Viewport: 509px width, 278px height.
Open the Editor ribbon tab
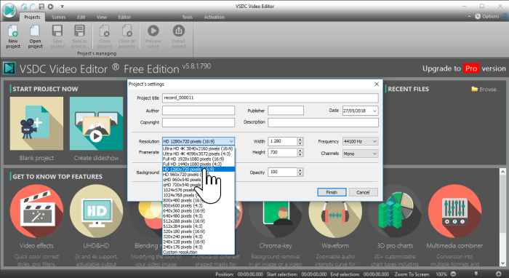point(124,17)
